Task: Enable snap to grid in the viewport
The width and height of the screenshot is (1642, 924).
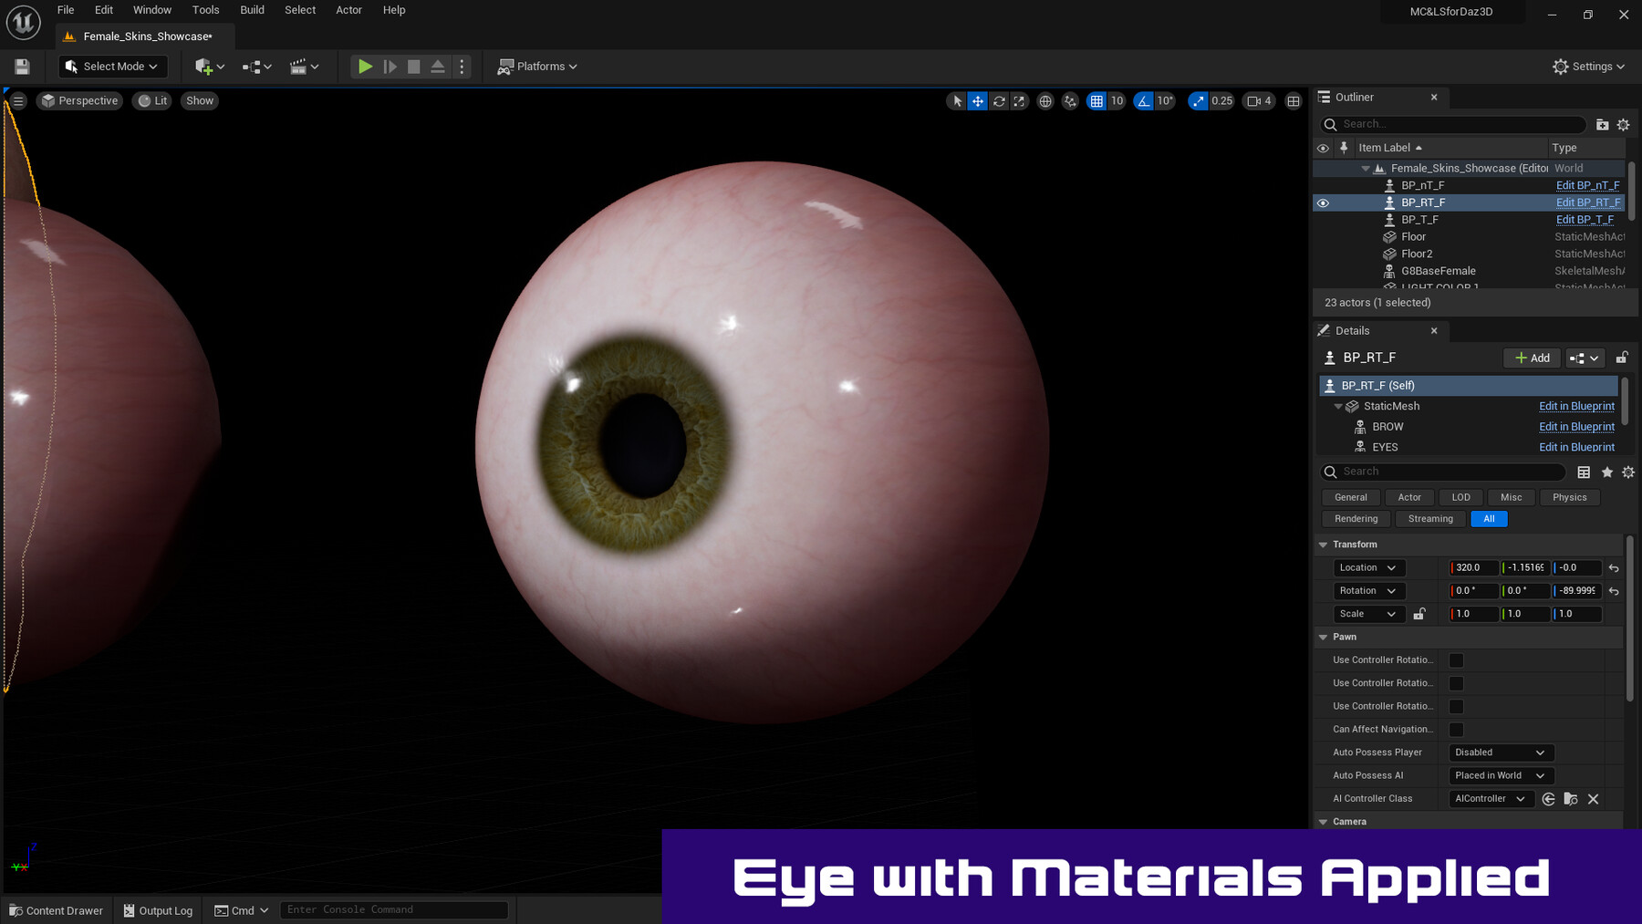Action: [x=1096, y=101]
